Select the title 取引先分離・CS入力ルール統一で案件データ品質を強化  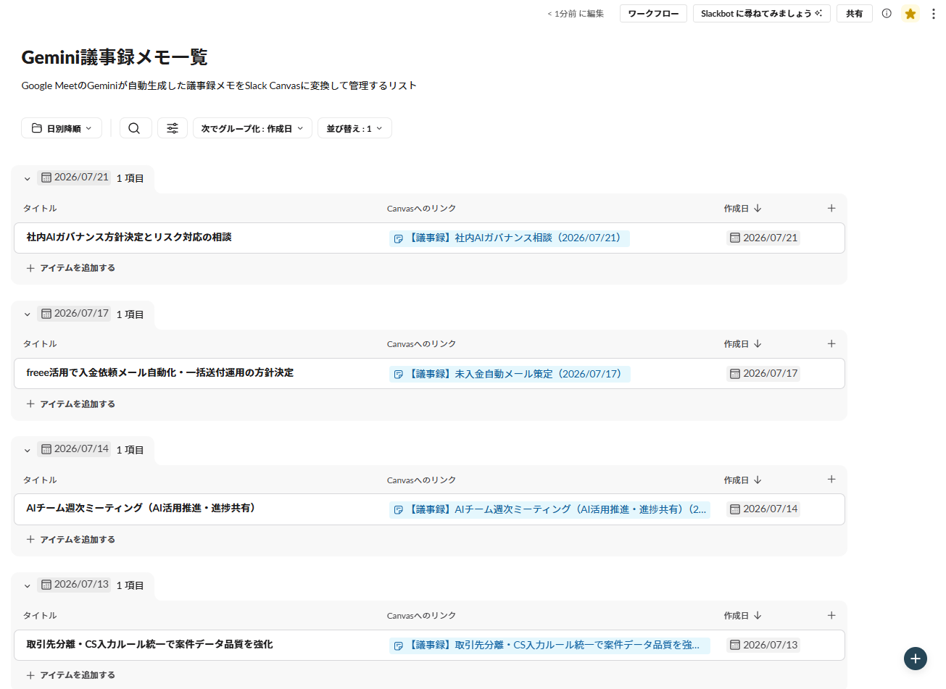[x=149, y=644]
